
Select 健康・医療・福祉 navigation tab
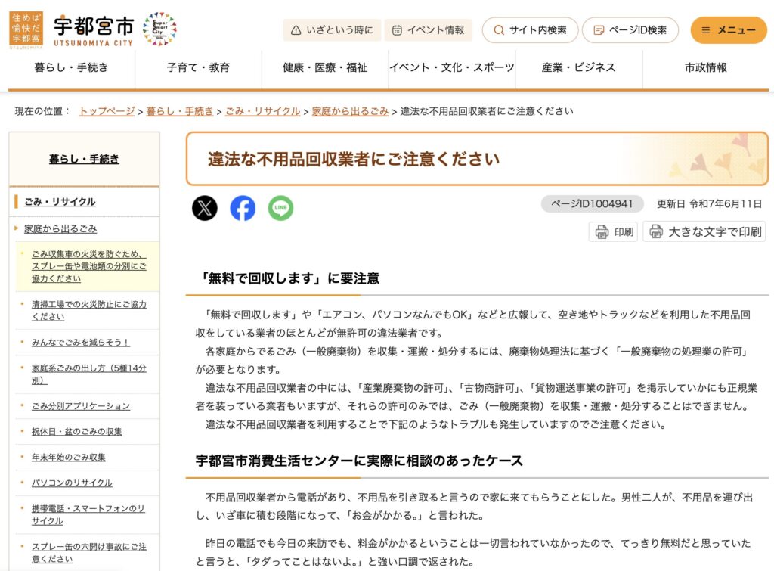coord(325,67)
